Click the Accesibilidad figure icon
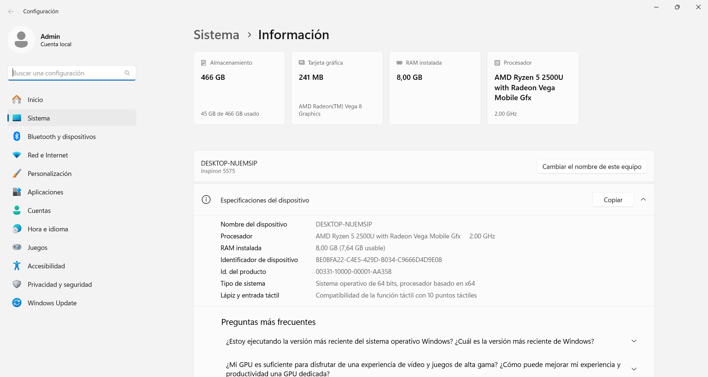Viewport: 708px width, 377px height. pos(17,266)
